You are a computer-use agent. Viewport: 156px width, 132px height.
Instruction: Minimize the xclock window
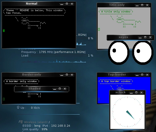tap(131, 93)
